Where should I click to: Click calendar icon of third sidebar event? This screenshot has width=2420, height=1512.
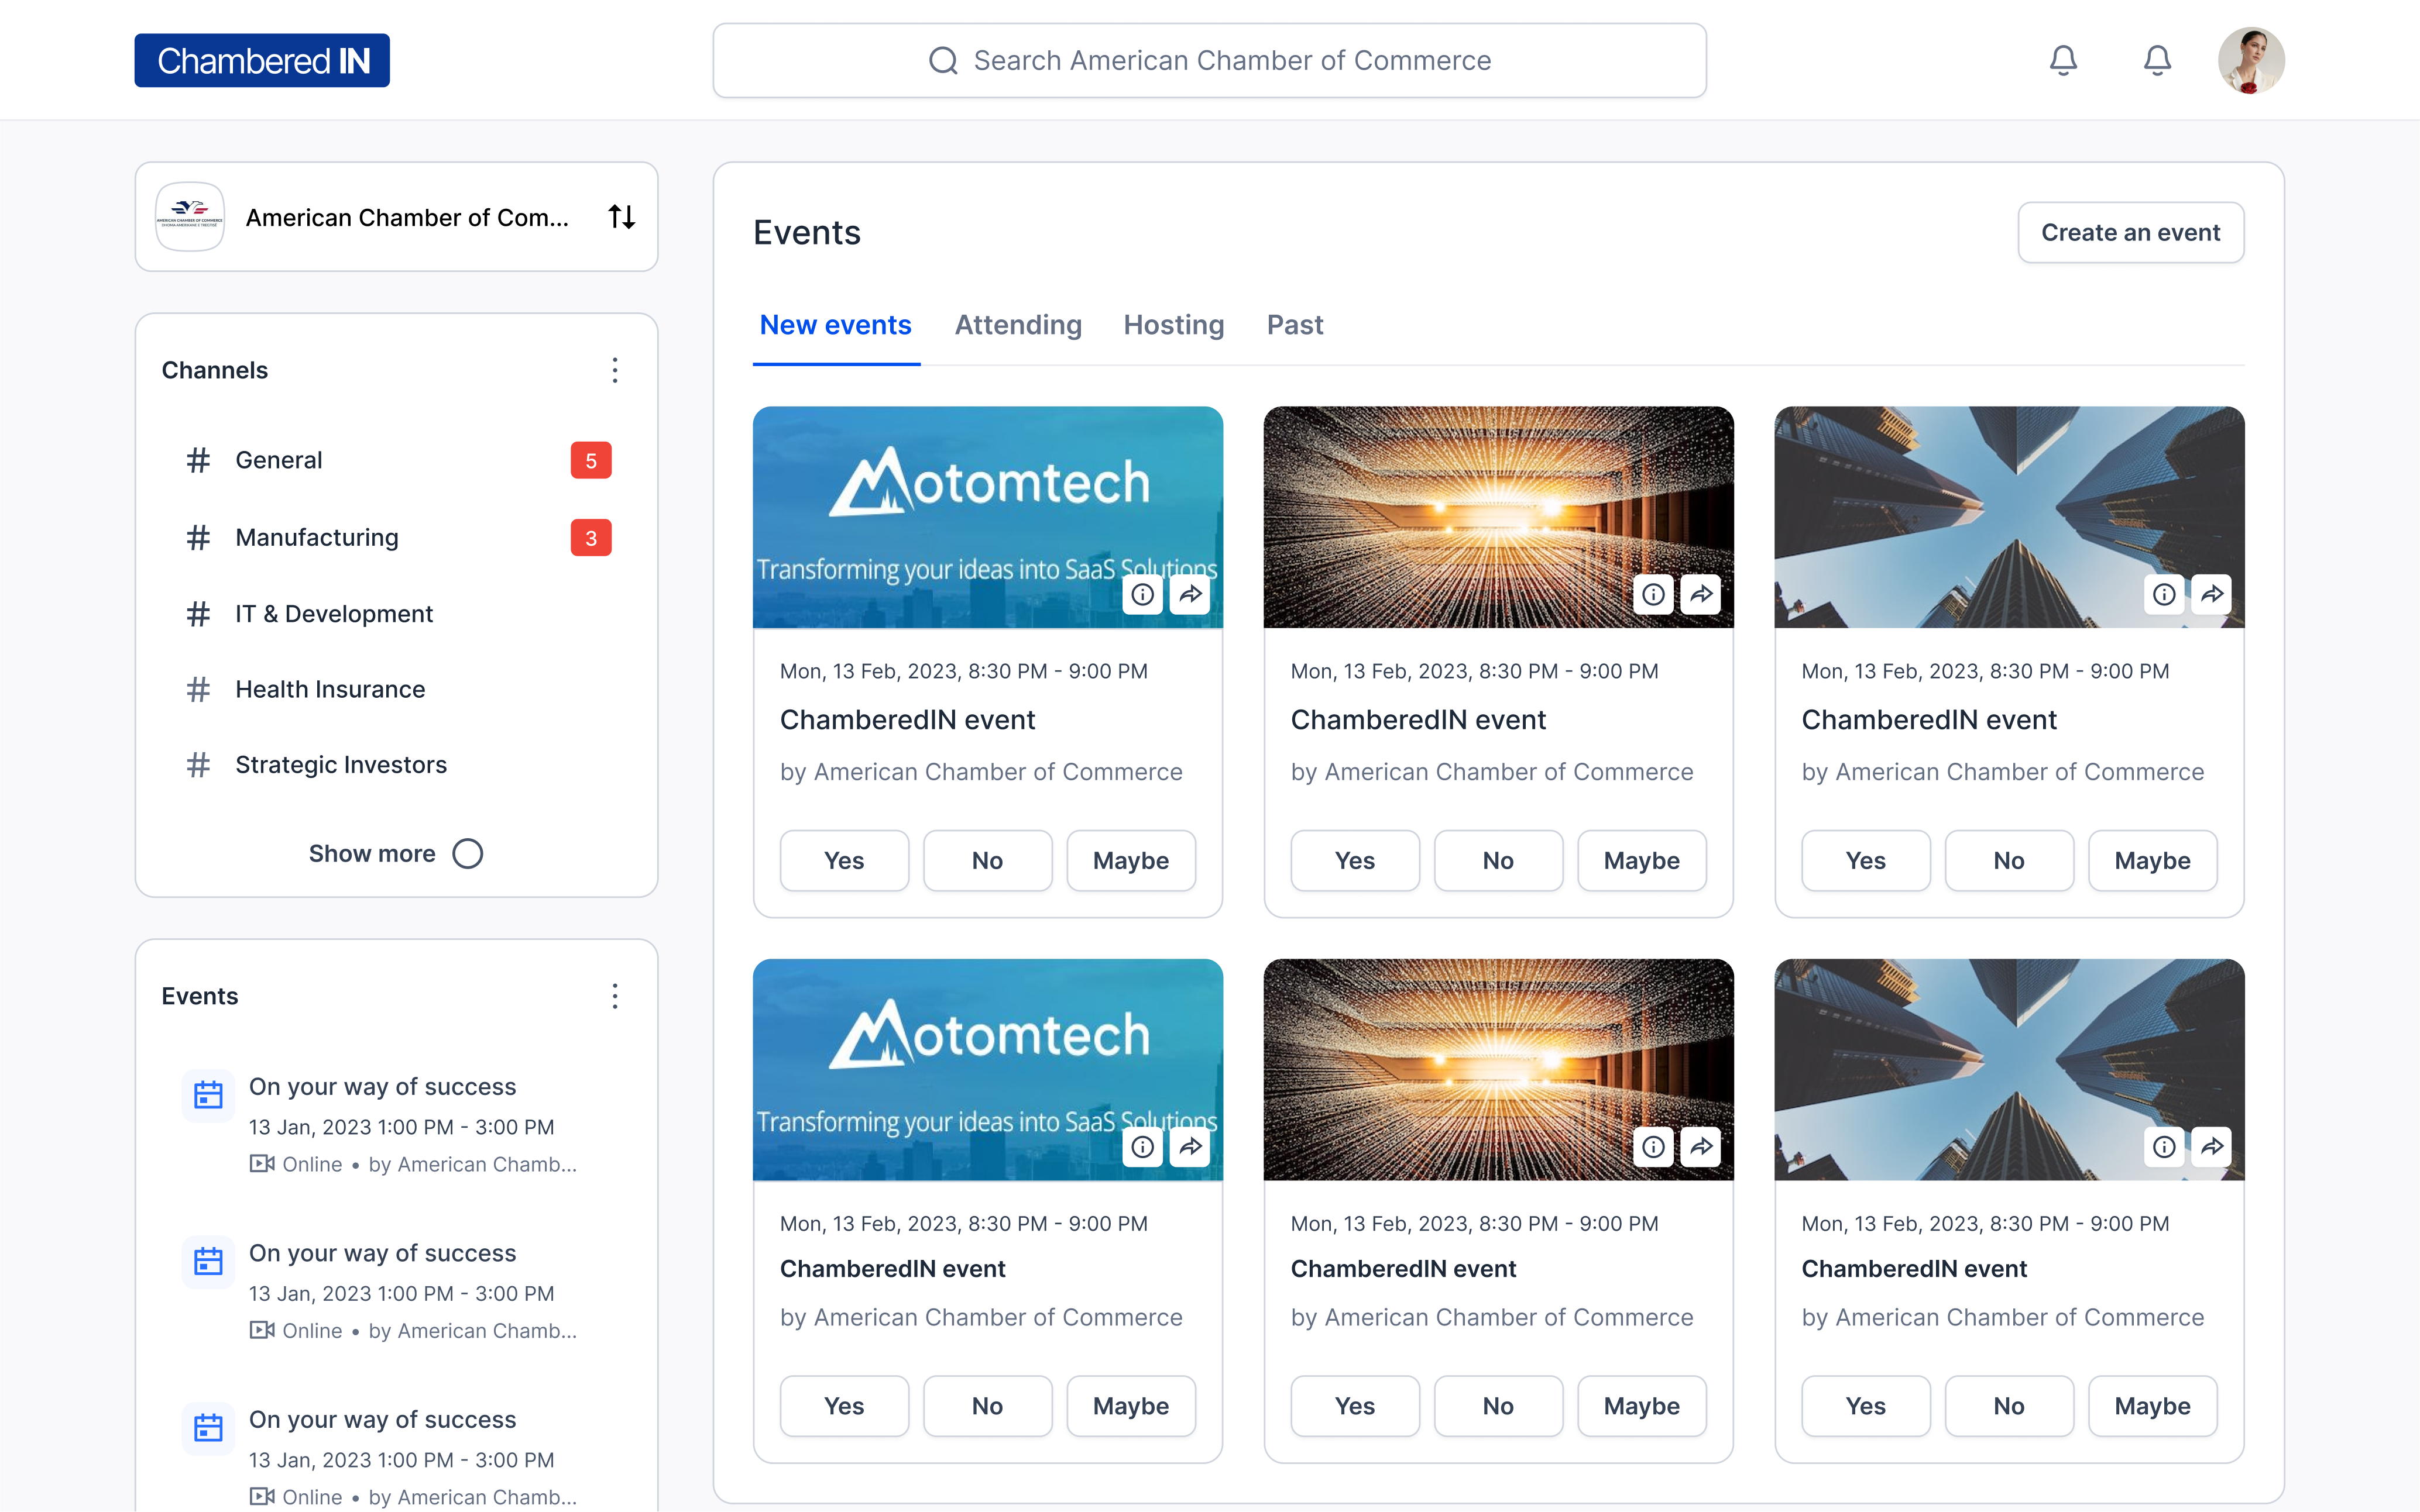pos(208,1428)
